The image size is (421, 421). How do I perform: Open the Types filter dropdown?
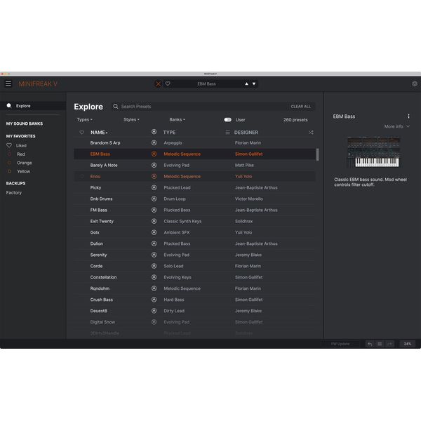(x=85, y=120)
